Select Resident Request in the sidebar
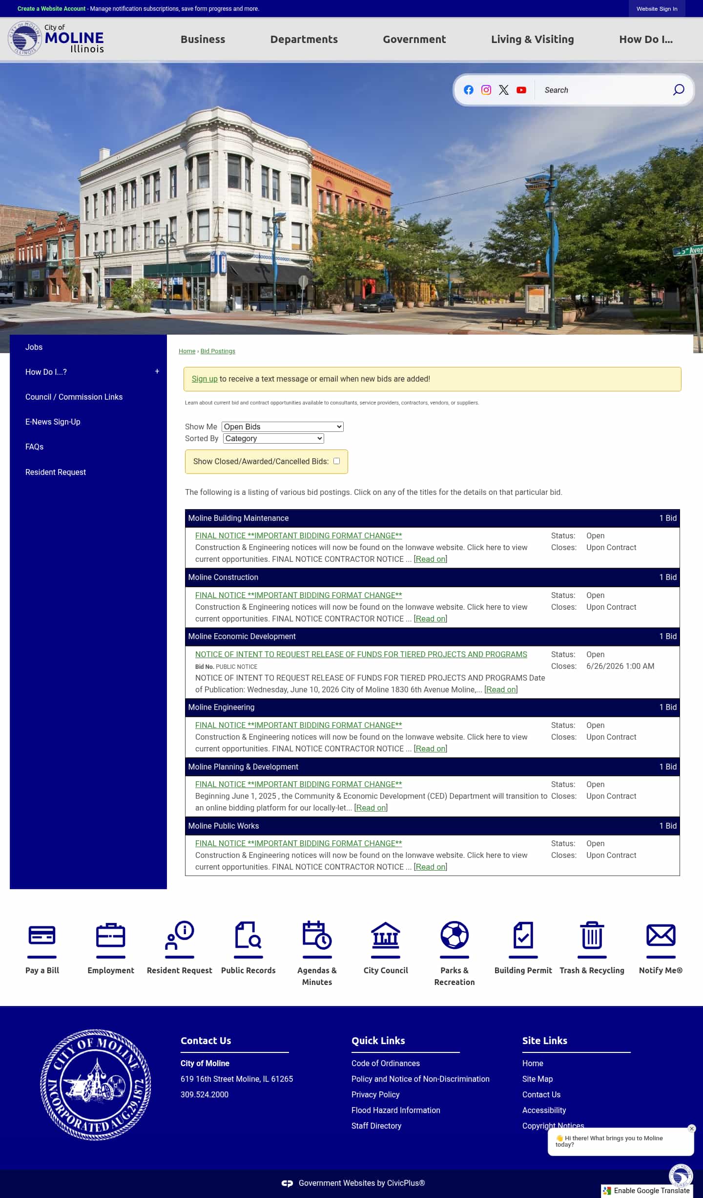The height and width of the screenshot is (1198, 703). [x=88, y=472]
